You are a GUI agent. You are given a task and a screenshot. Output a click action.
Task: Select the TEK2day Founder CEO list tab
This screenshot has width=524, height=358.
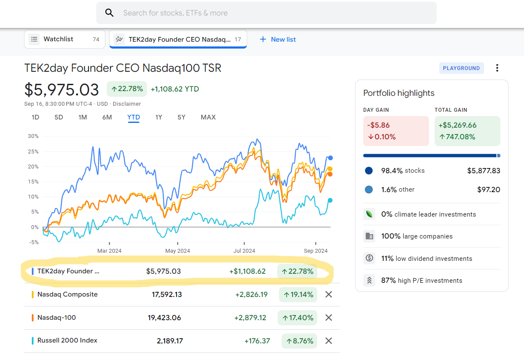click(x=178, y=39)
